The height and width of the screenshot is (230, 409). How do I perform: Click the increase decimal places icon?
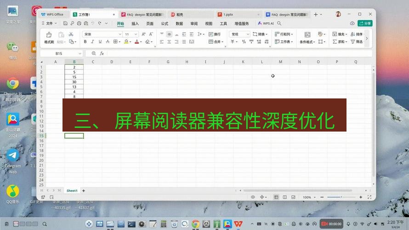point(259,42)
